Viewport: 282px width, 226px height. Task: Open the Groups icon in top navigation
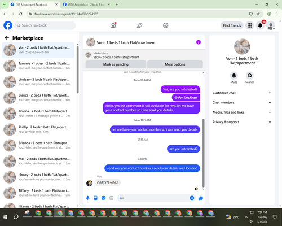point(166,25)
